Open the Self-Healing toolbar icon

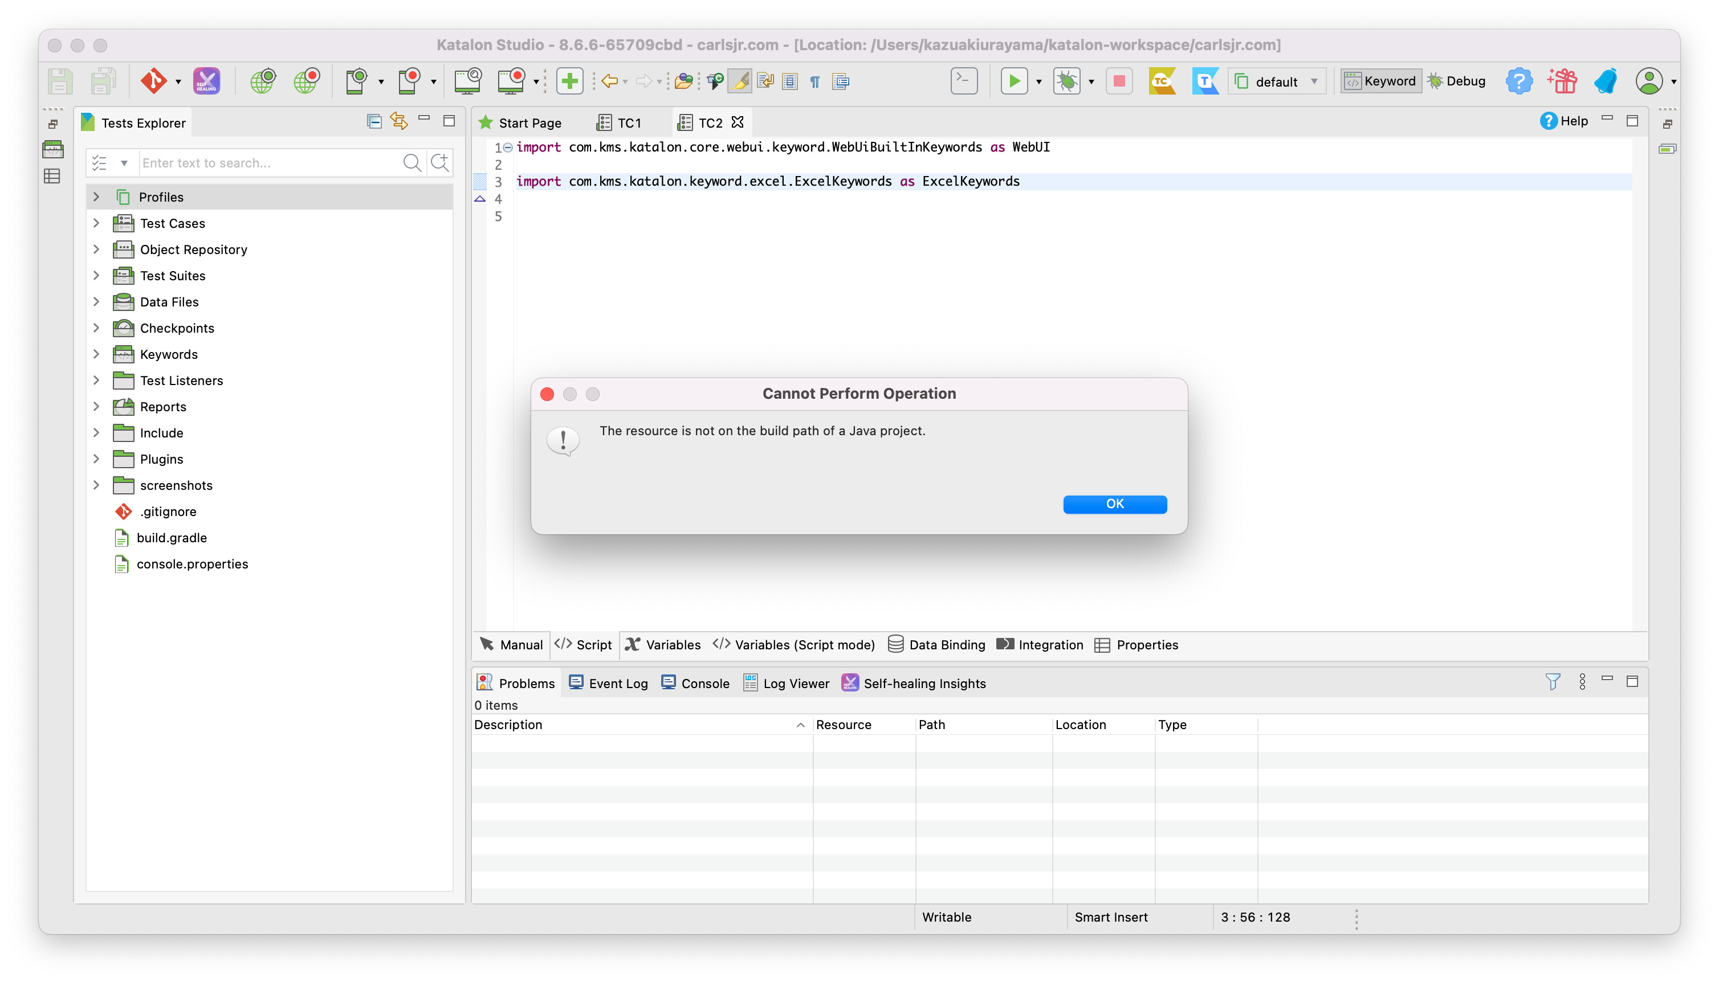[206, 81]
